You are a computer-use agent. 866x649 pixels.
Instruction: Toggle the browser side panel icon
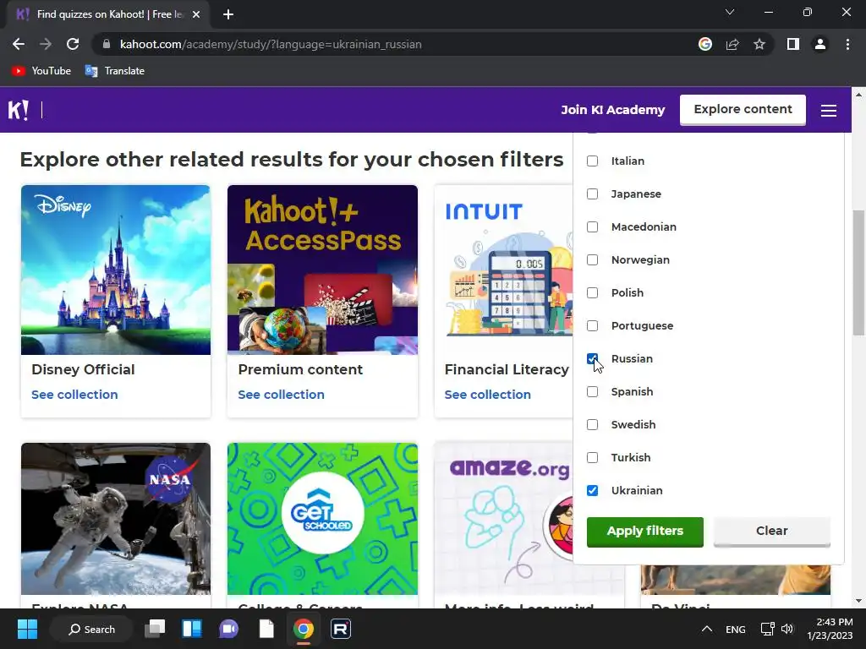coord(792,44)
